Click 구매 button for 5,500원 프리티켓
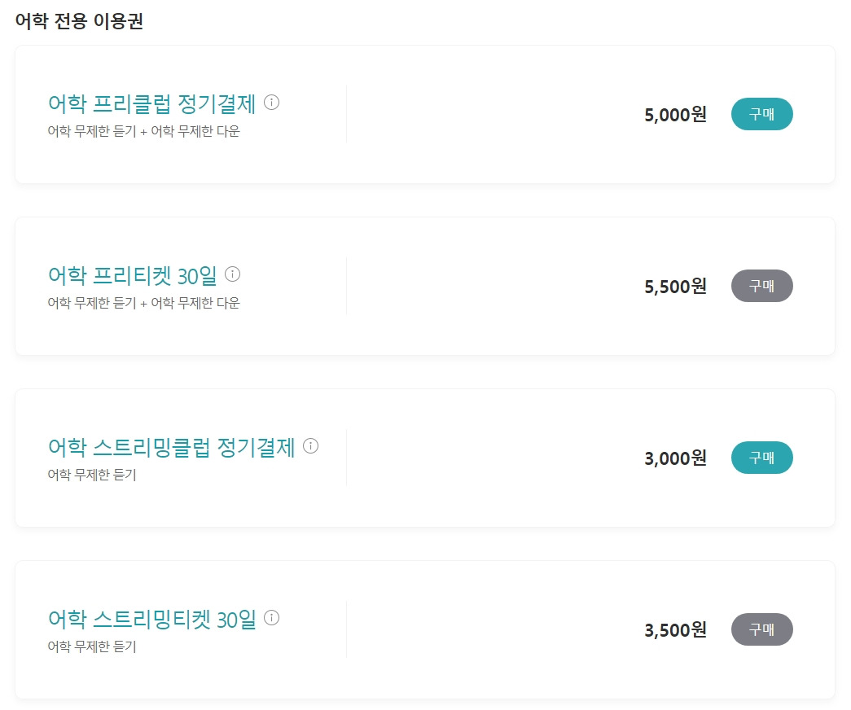Screen dimensions: 851x710 [x=761, y=286]
